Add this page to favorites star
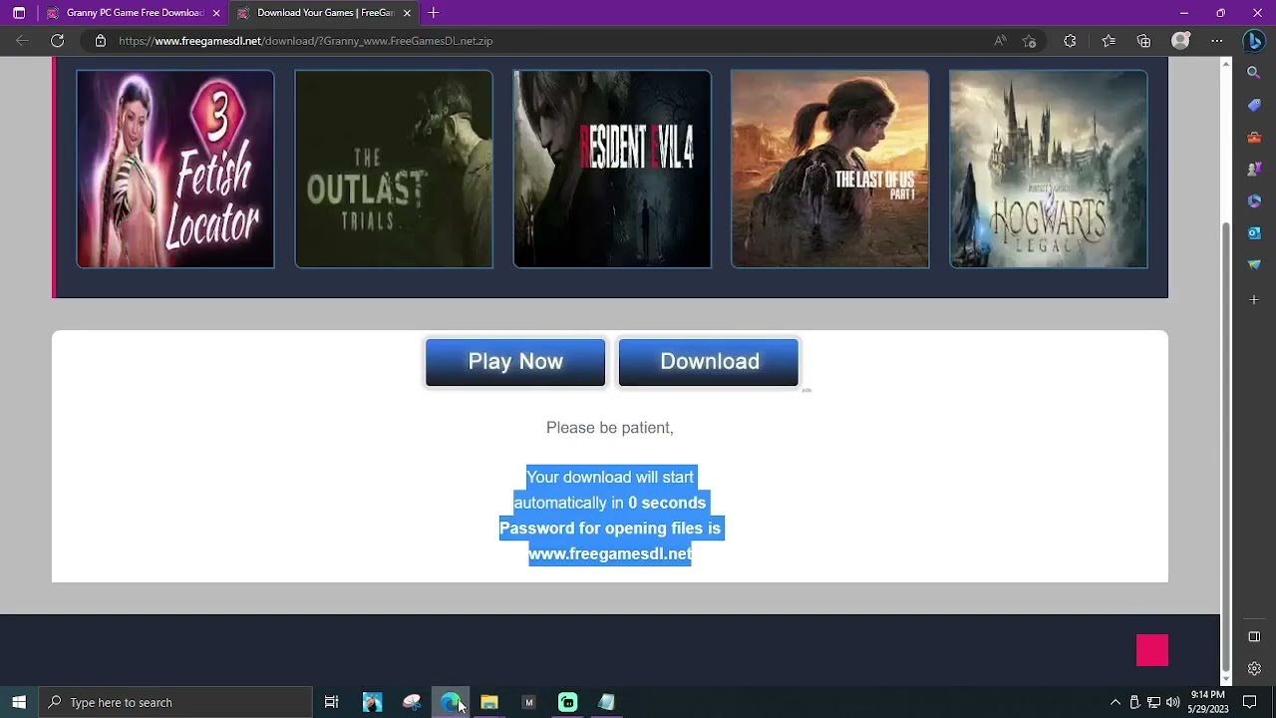This screenshot has height=718, width=1276. [x=1030, y=41]
